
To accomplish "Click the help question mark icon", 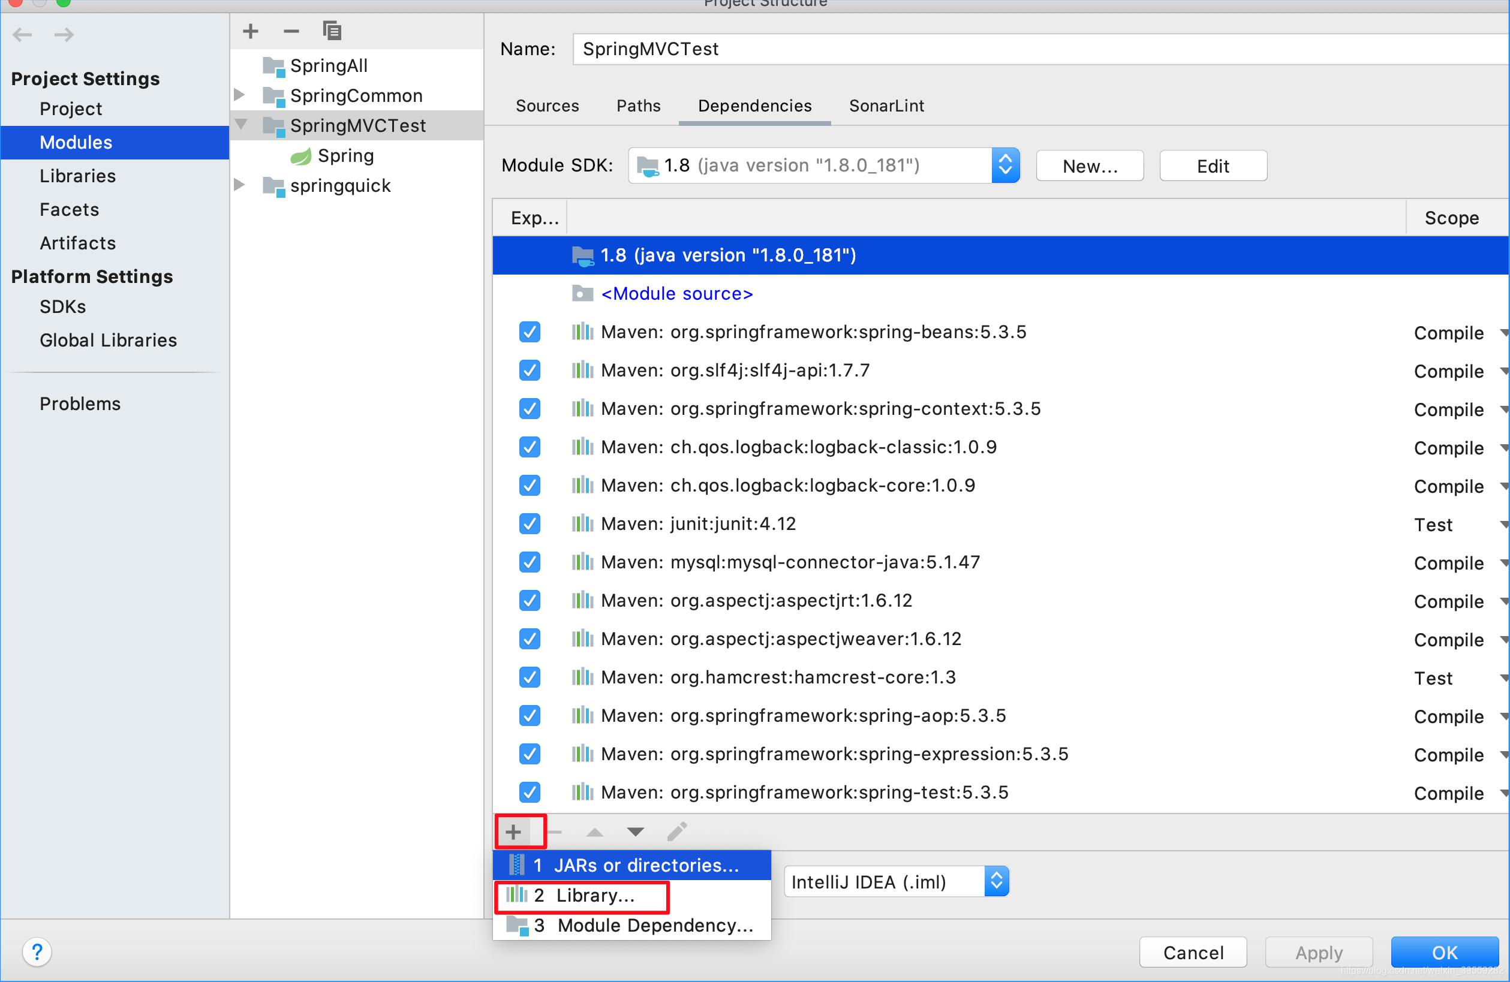I will pyautogui.click(x=37, y=951).
